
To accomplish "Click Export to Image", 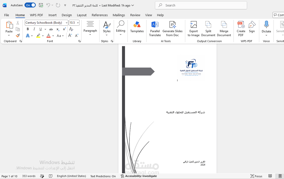I will 193,29.
